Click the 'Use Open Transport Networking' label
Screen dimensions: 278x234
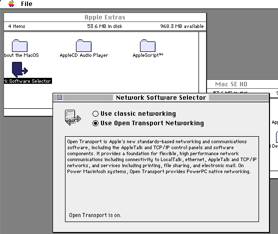pyautogui.click(x=152, y=123)
